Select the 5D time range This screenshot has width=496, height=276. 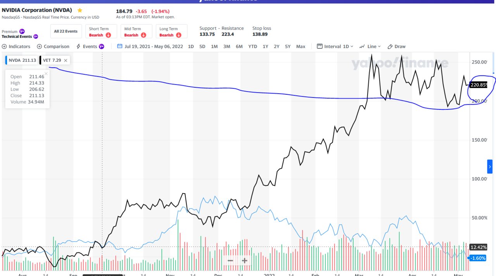(x=202, y=46)
